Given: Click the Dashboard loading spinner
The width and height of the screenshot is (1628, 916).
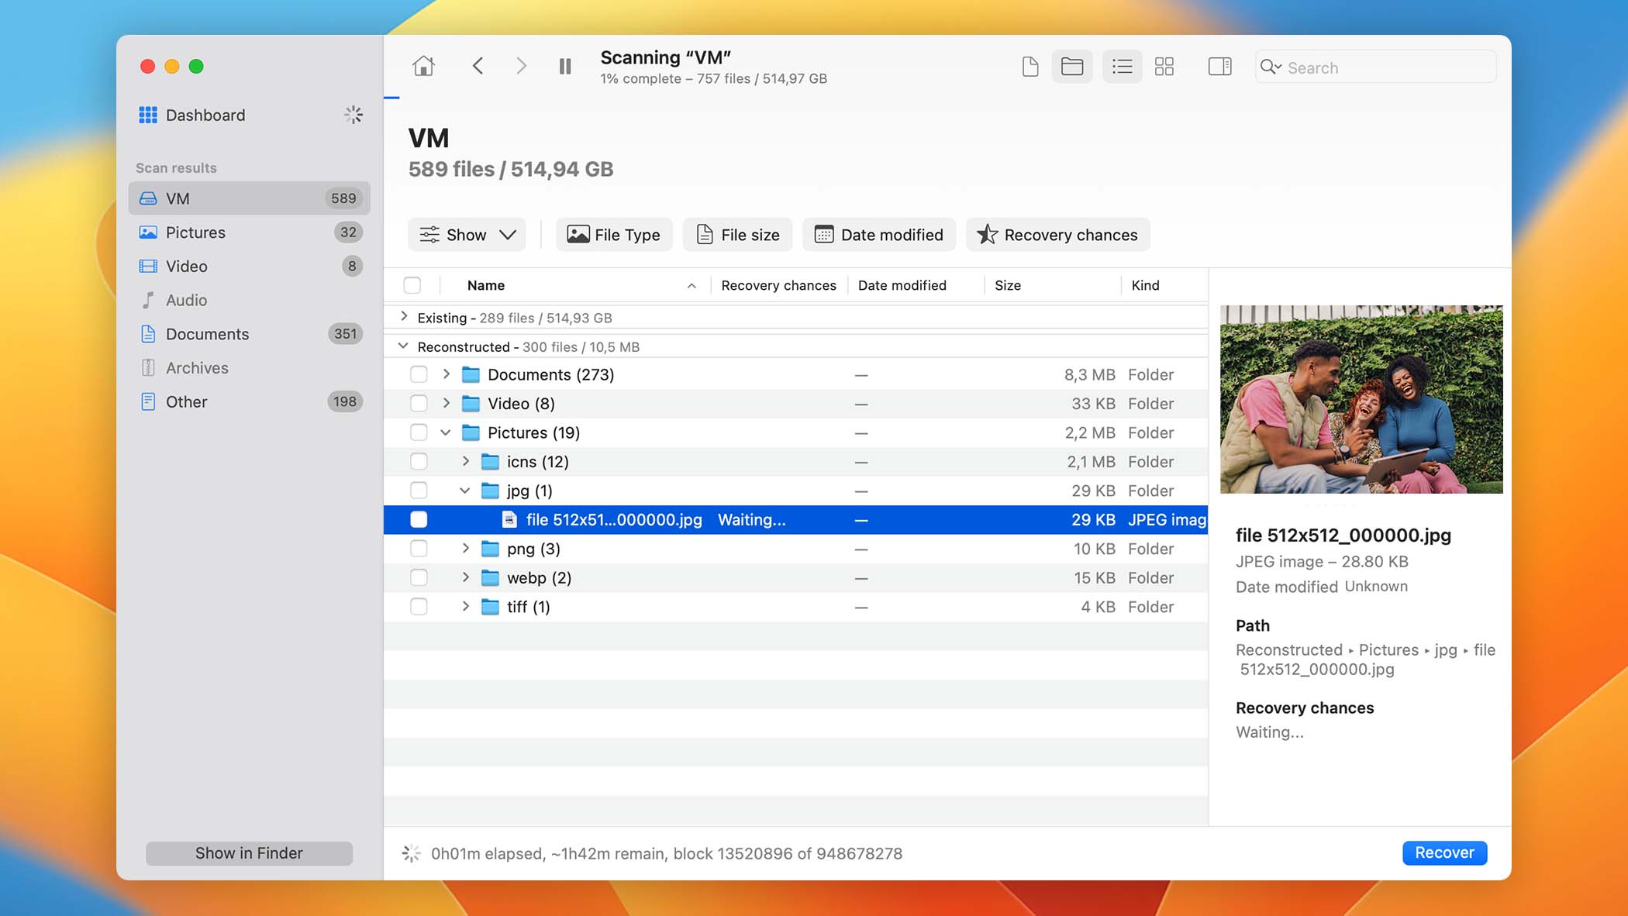Looking at the screenshot, I should (354, 115).
